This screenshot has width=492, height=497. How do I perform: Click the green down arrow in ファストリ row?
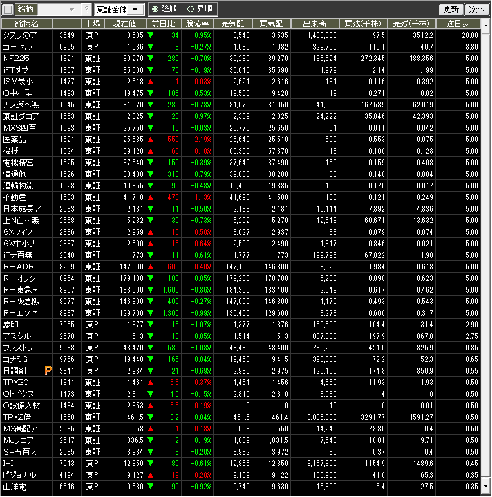151,348
